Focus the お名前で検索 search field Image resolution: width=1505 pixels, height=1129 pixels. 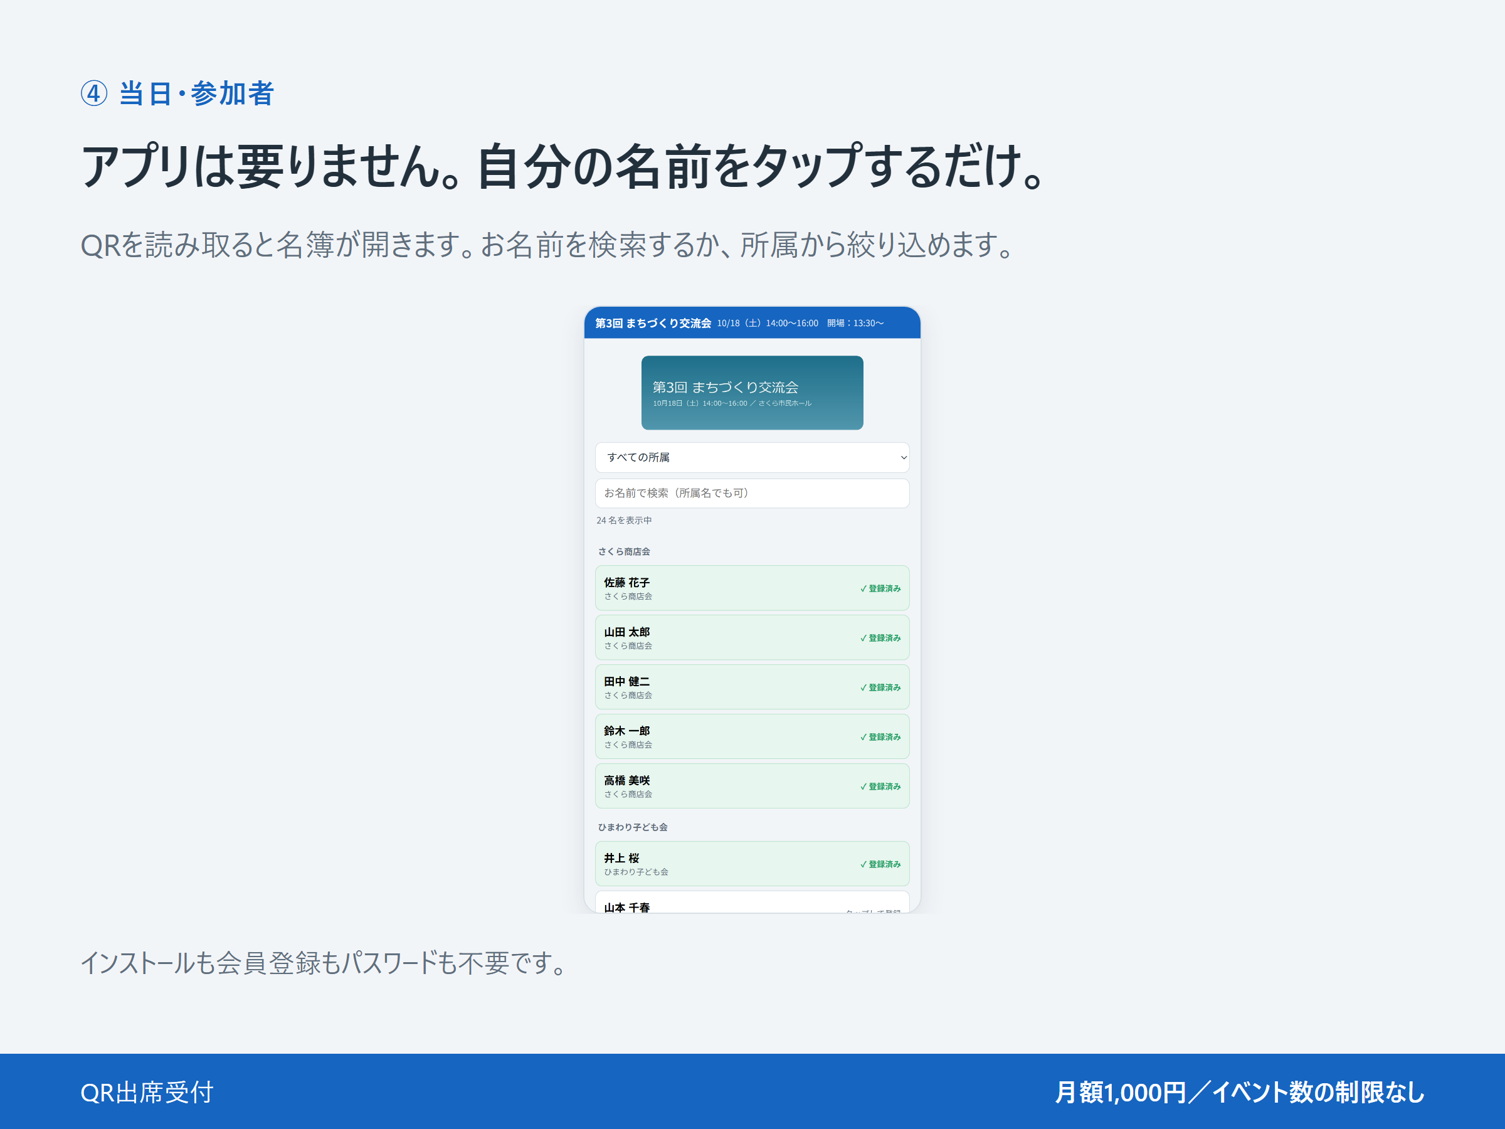(752, 494)
